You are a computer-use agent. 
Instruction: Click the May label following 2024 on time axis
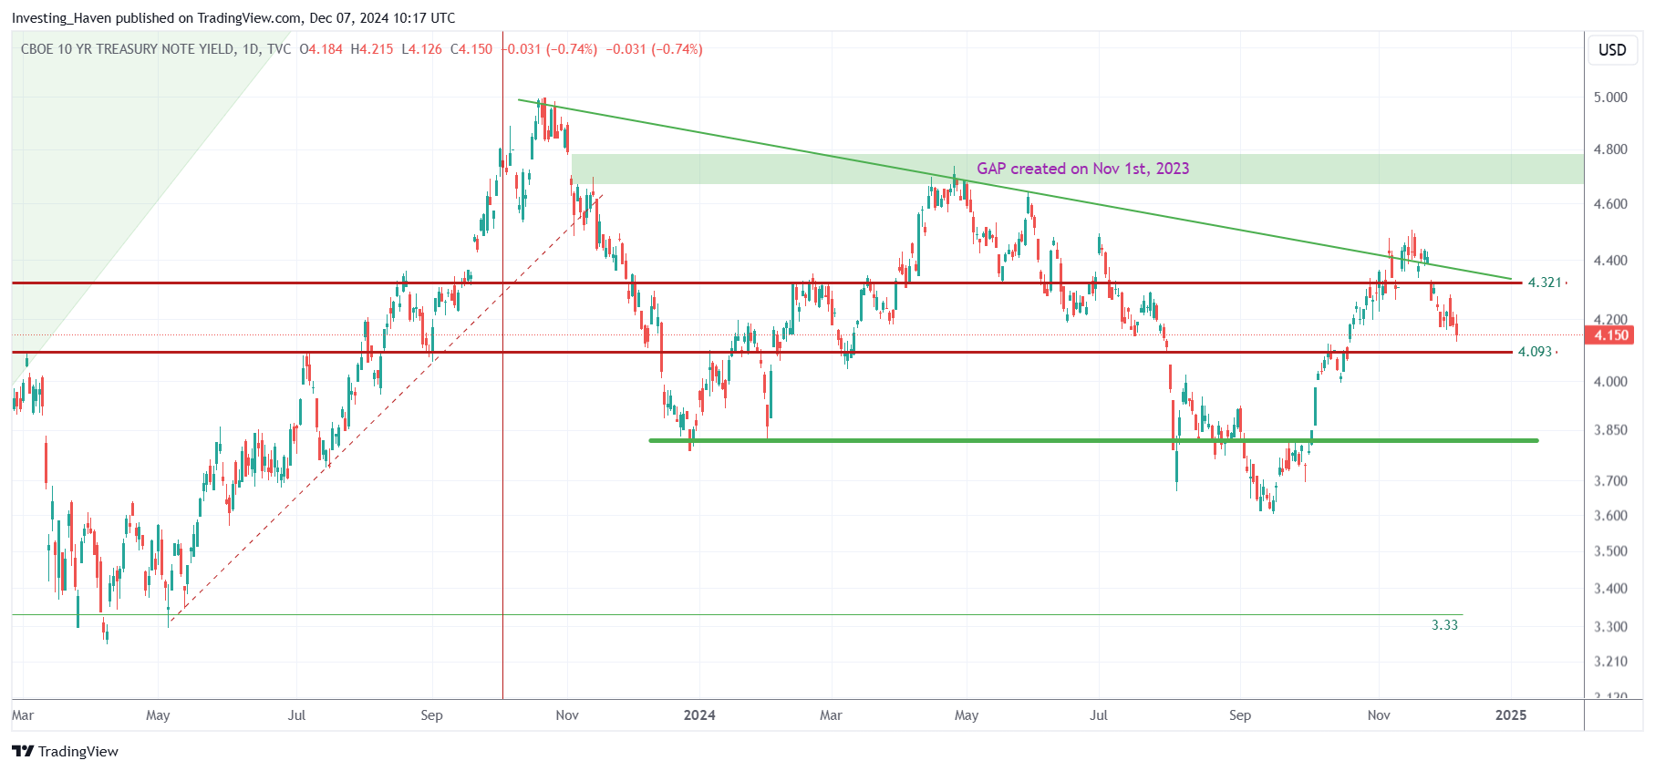967,715
